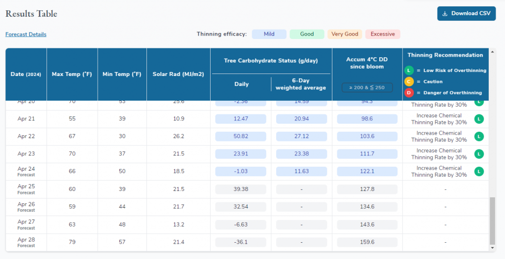Click the Date (2024) column header
The image size is (505, 259).
26,74
